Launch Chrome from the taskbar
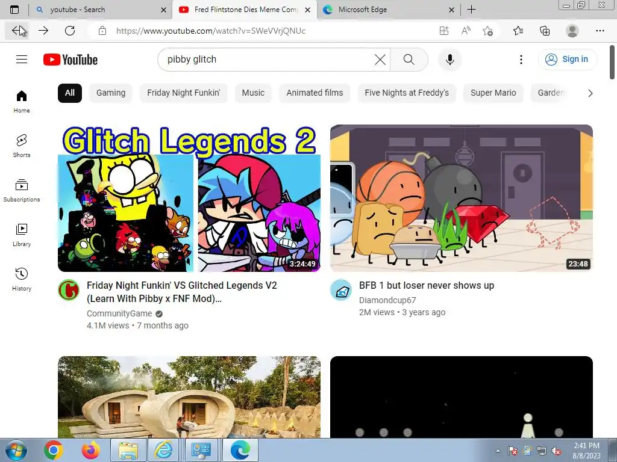This screenshot has width=617, height=462. tap(54, 450)
